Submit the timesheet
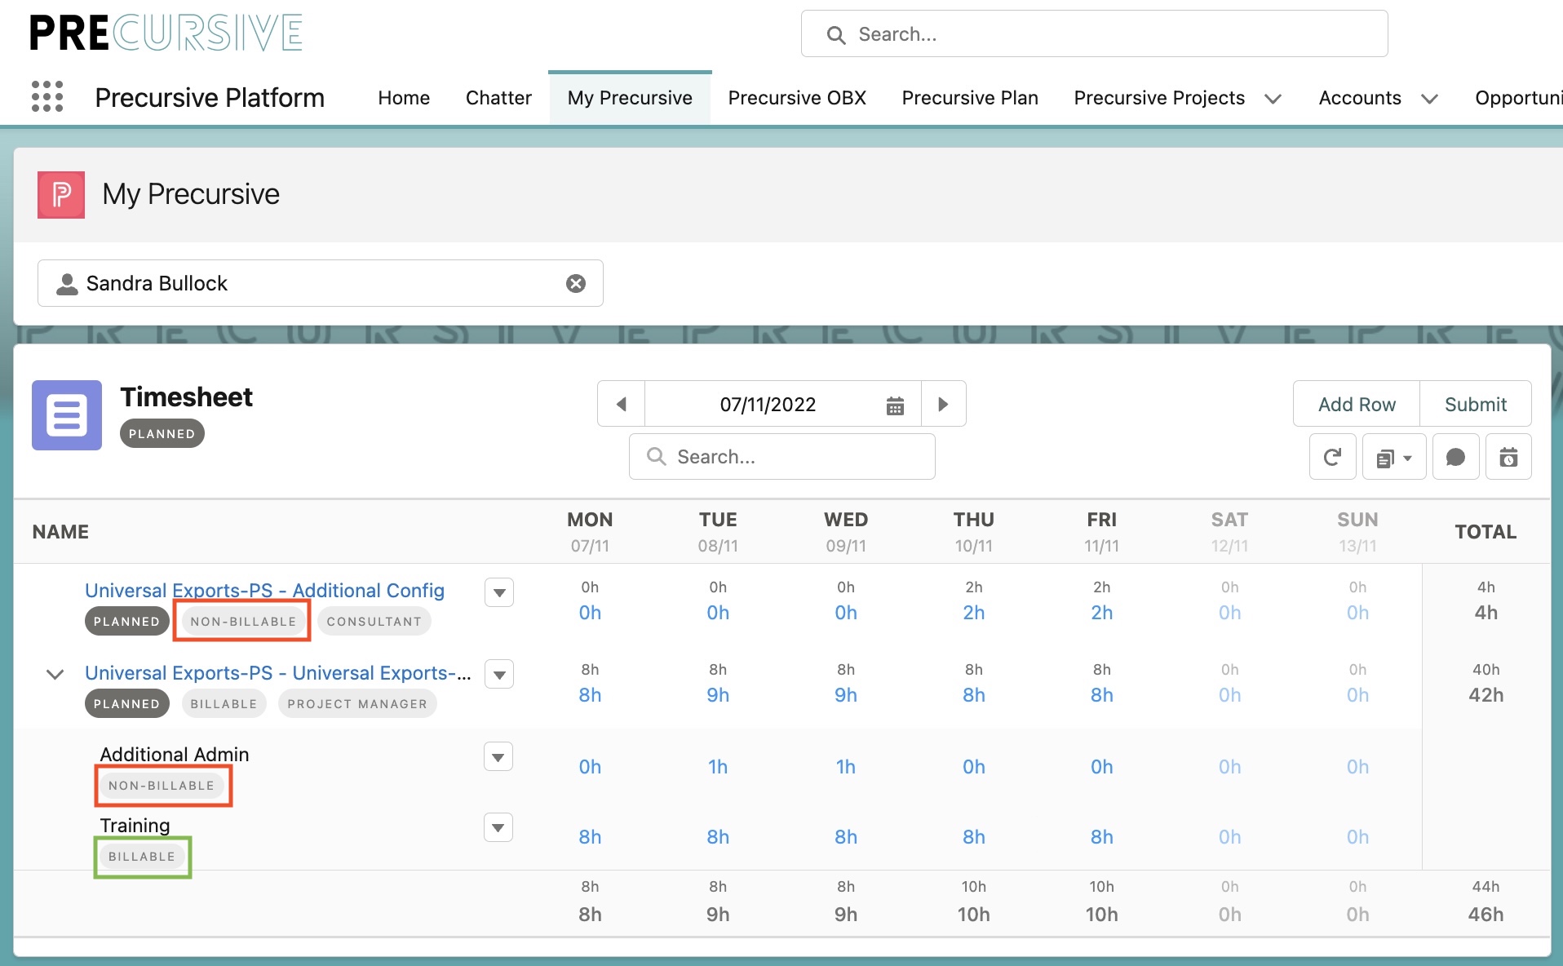Screen dimensions: 1563x966 pos(1476,404)
